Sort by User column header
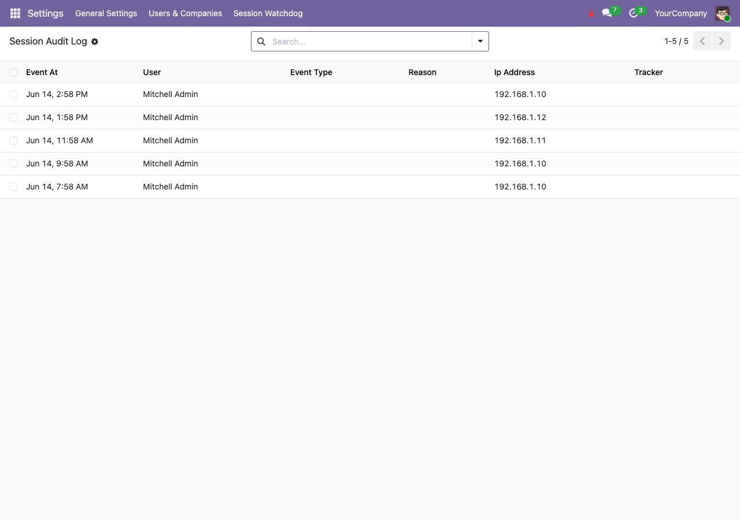740x520 pixels. coord(152,72)
